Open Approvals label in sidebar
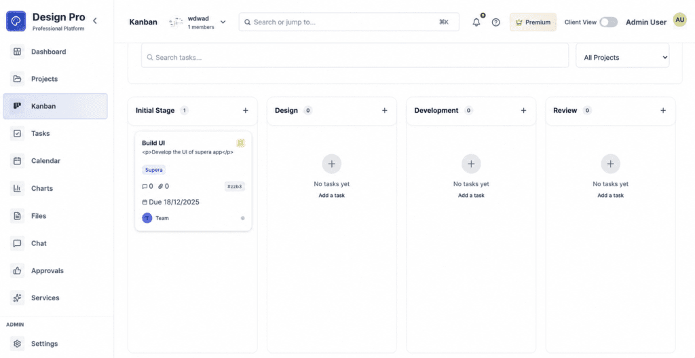 click(x=48, y=270)
